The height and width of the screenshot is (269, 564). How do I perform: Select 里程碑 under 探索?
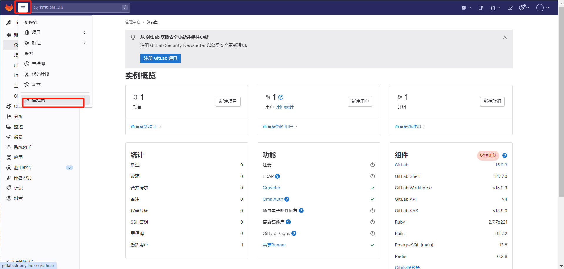click(x=55, y=64)
